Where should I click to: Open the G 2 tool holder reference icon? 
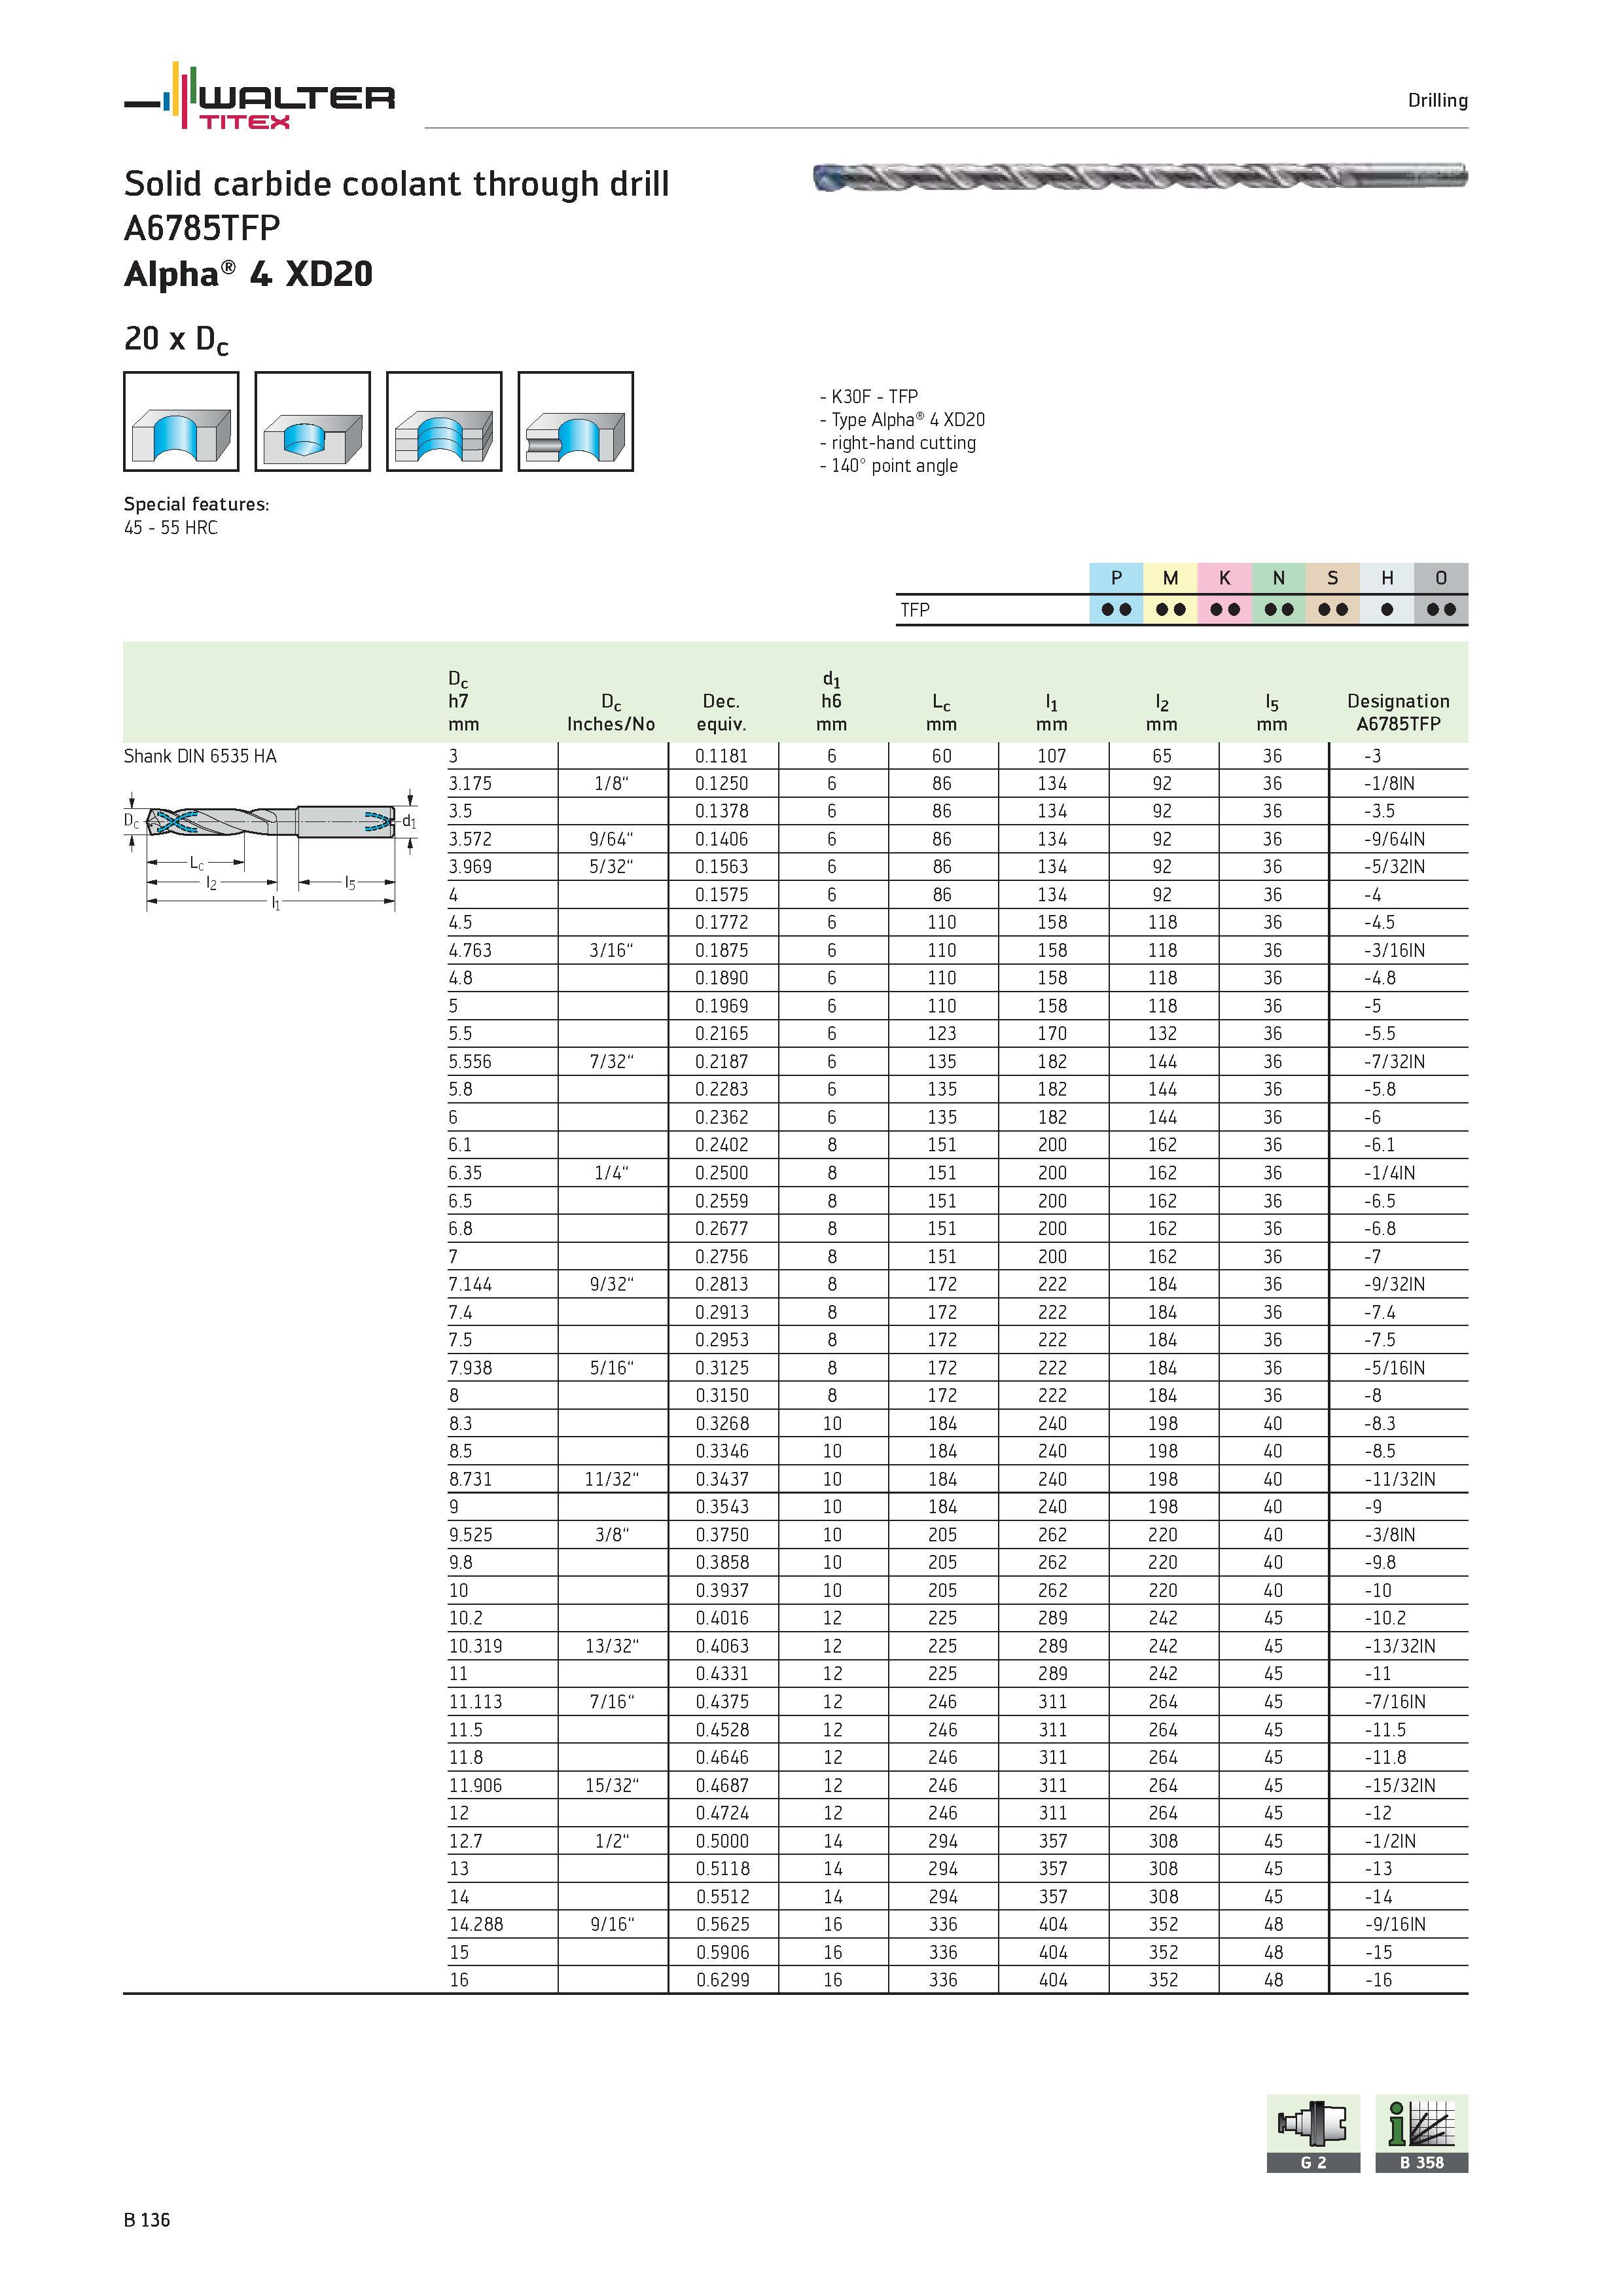(1313, 2133)
